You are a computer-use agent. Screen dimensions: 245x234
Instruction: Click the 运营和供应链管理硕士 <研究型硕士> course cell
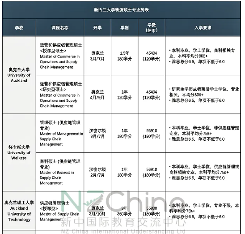(x=60, y=95)
